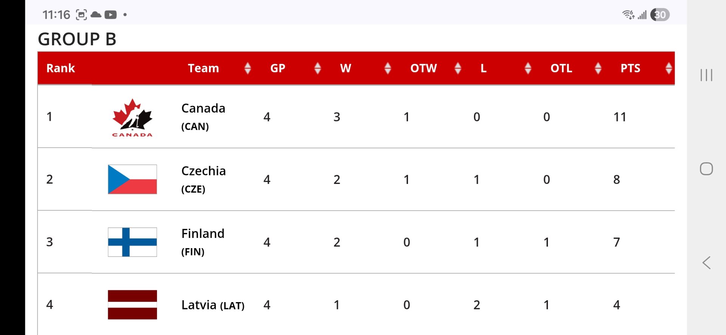Sort standings by OTL column arrows
The height and width of the screenshot is (335, 726).
click(598, 68)
